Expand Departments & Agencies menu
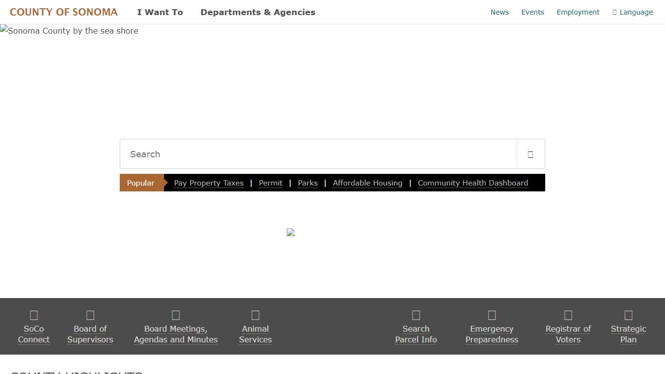This screenshot has width=665, height=374. (x=258, y=12)
